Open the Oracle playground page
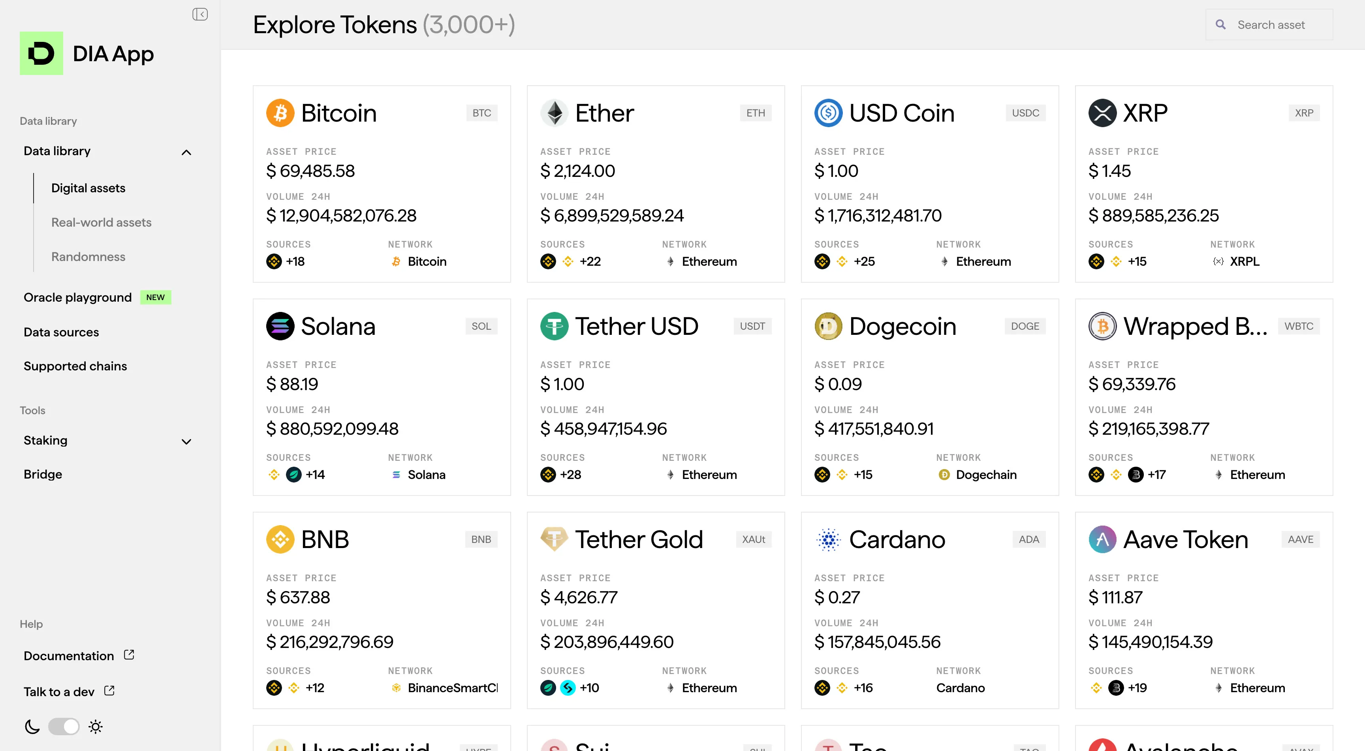The height and width of the screenshot is (751, 1365). (77, 298)
